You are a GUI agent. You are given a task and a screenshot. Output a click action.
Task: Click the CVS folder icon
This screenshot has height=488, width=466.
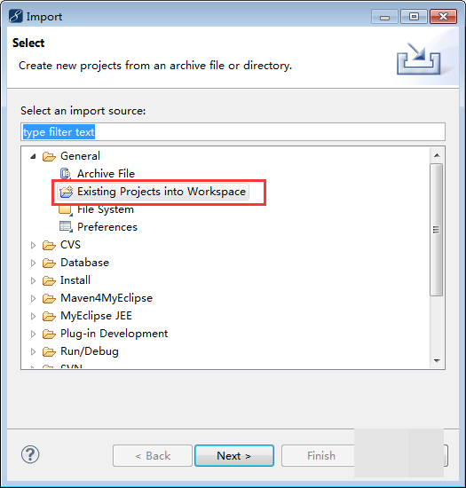click(x=49, y=245)
